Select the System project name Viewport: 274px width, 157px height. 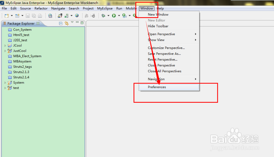(19, 82)
